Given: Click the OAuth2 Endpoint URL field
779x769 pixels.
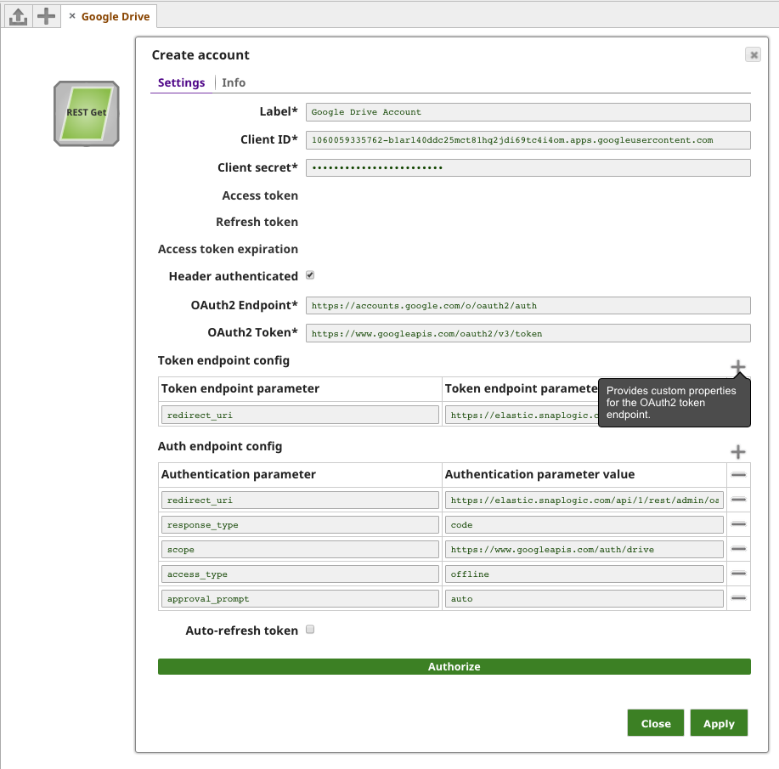Looking at the screenshot, I should pos(528,305).
